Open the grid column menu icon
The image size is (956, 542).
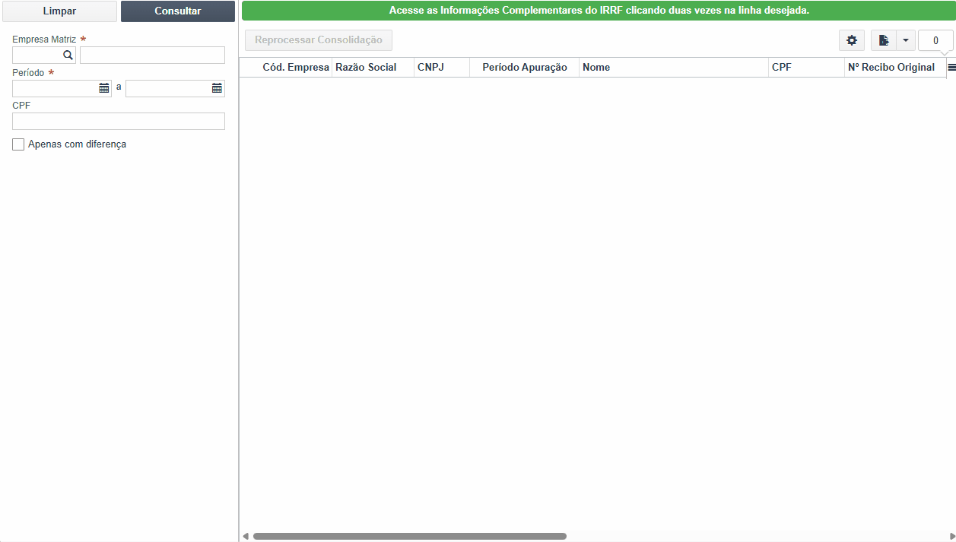951,67
